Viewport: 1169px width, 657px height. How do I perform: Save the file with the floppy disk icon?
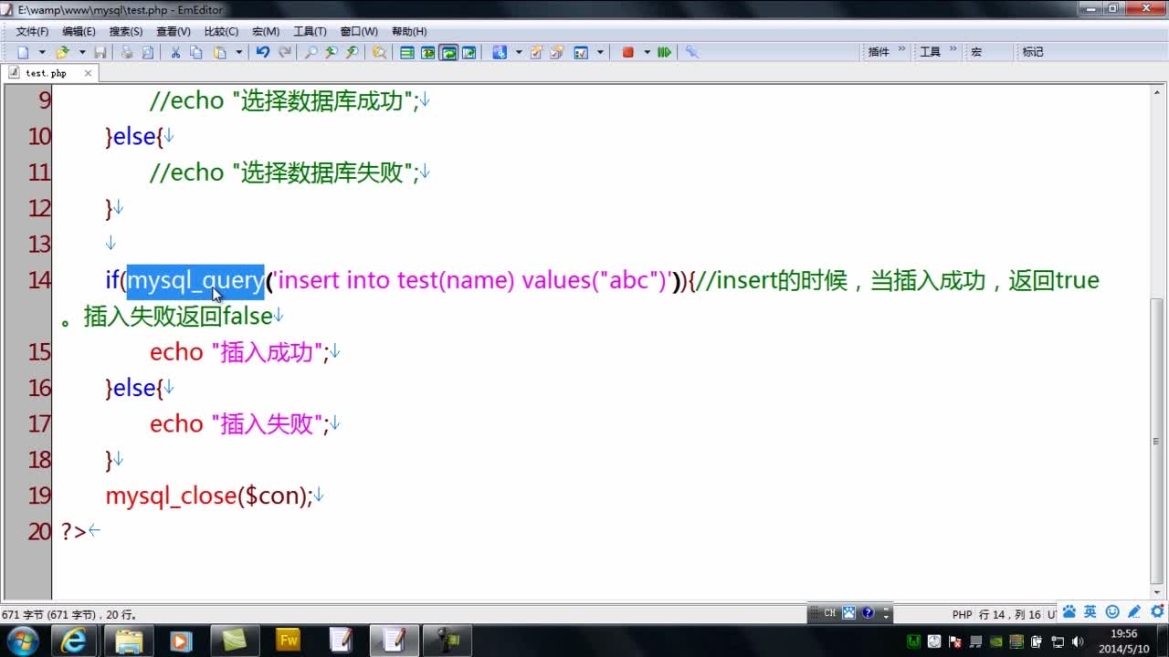100,52
